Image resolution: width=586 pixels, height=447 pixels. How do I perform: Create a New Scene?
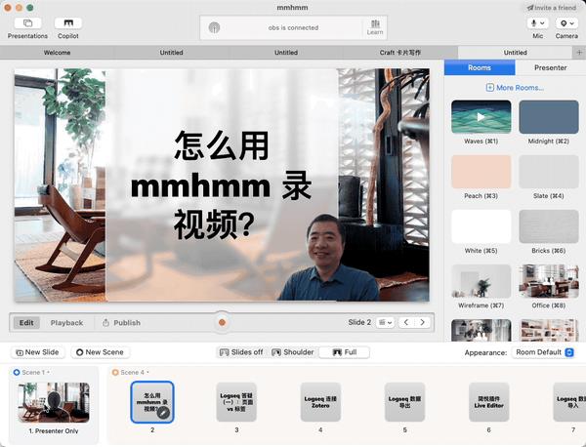[100, 352]
